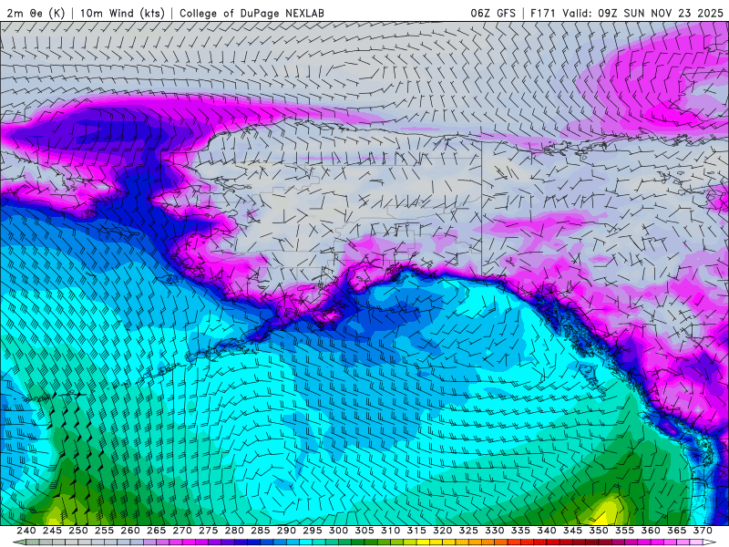Click the 320 value on the color scale
The image size is (729, 547).
pos(443,531)
